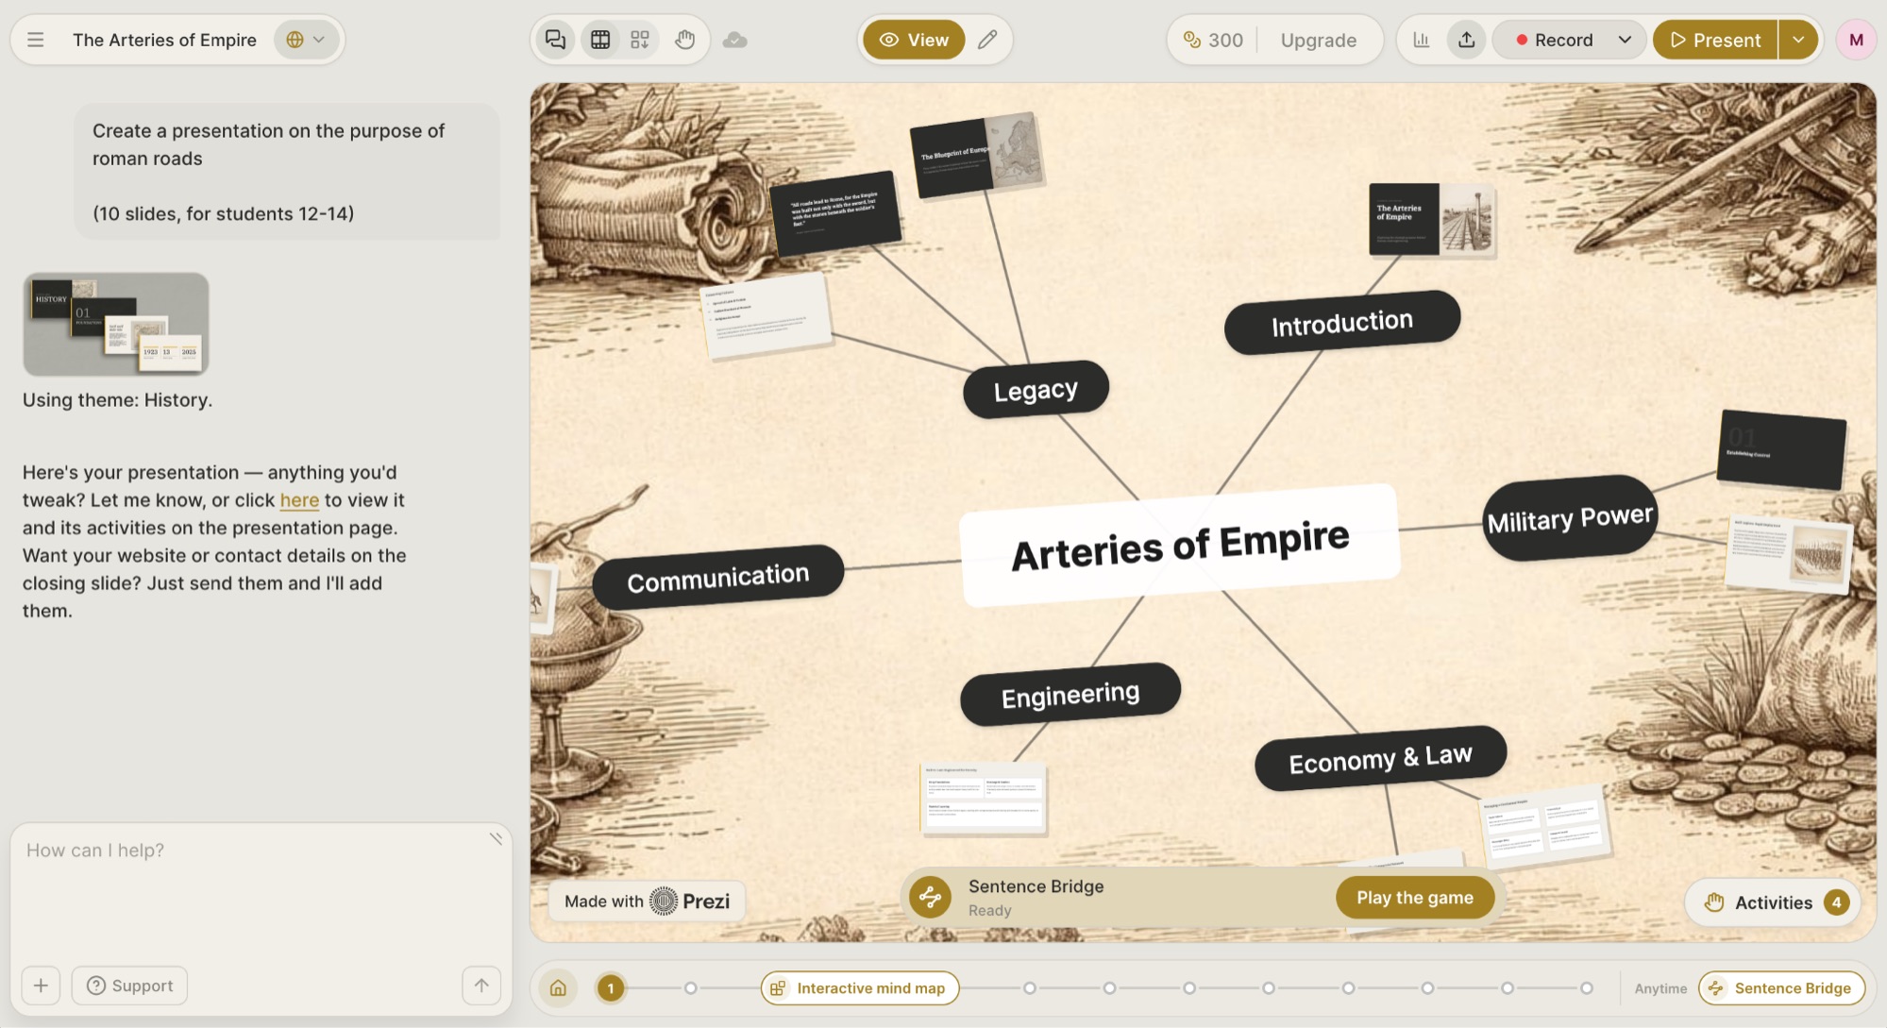Click the add attachment plus button

tap(41, 986)
